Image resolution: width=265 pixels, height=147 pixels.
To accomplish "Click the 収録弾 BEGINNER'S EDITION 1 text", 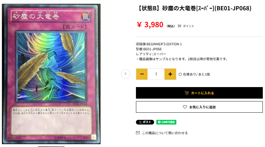I will pyautogui.click(x=159, y=44).
